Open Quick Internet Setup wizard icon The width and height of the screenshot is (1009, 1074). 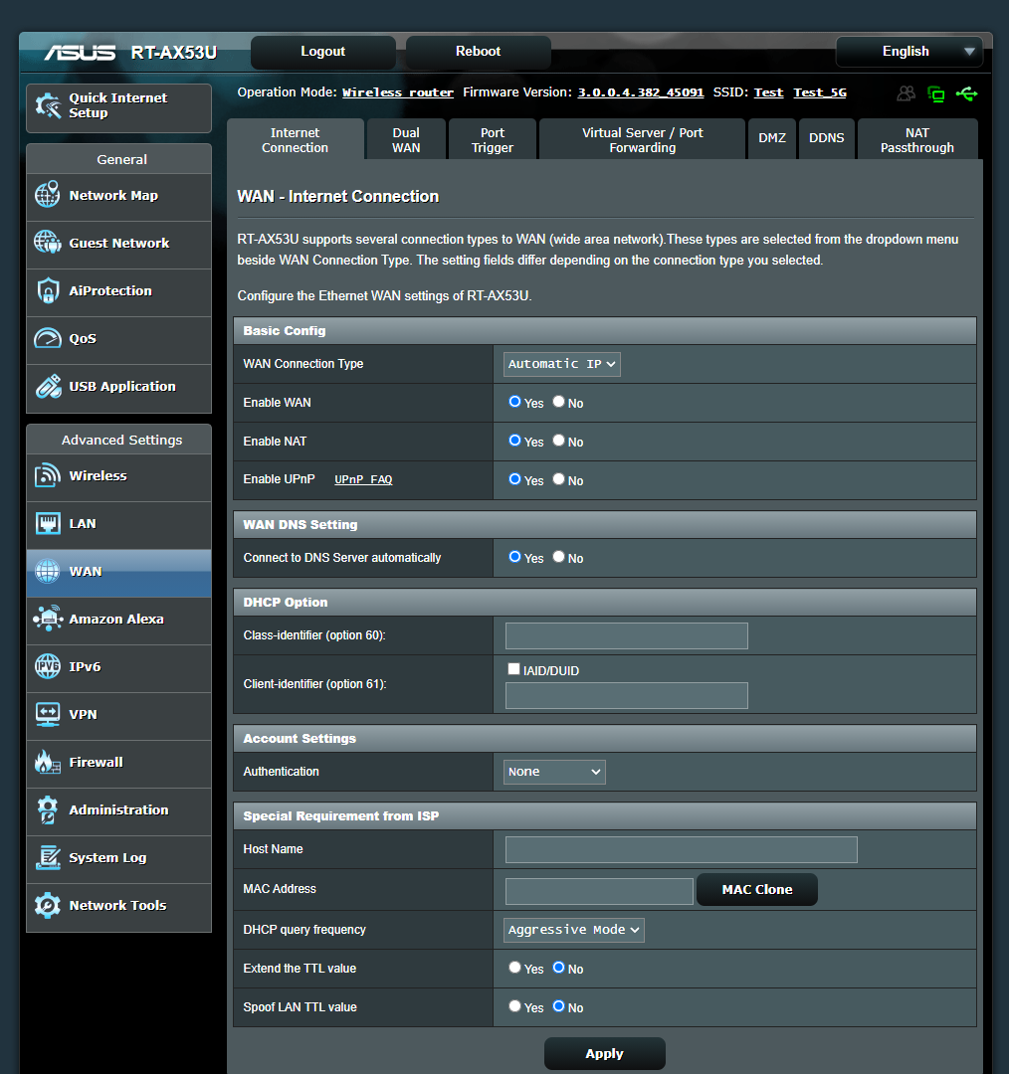click(48, 105)
